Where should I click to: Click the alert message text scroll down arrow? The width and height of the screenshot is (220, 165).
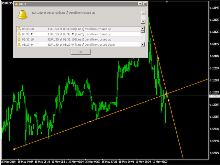(143, 22)
